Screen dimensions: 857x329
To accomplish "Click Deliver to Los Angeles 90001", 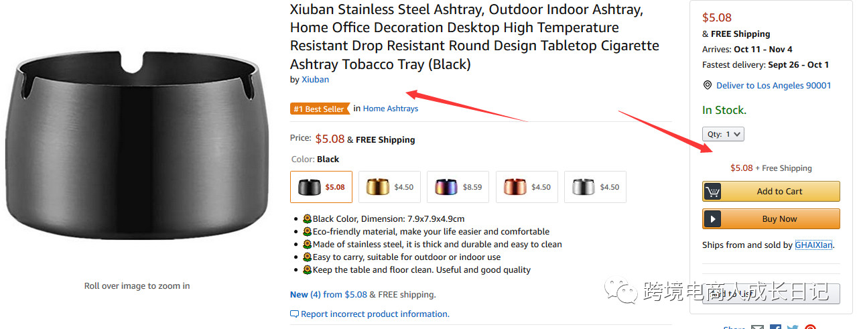I will point(773,86).
